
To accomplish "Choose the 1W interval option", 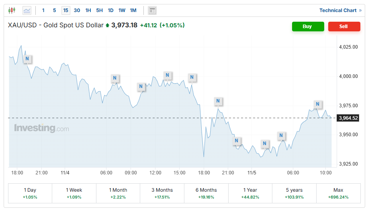I will [122, 10].
